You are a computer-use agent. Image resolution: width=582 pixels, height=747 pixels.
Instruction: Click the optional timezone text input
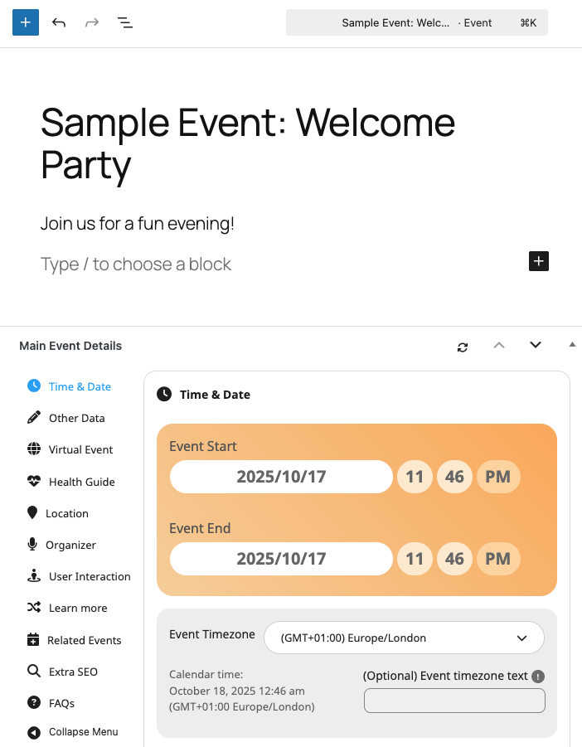454,701
